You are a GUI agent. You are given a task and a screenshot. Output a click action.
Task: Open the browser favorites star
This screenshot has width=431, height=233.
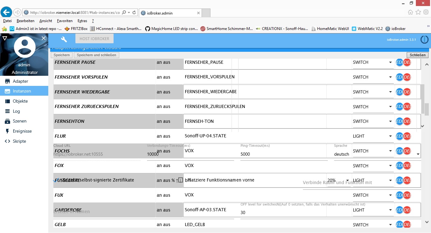click(x=418, y=12)
